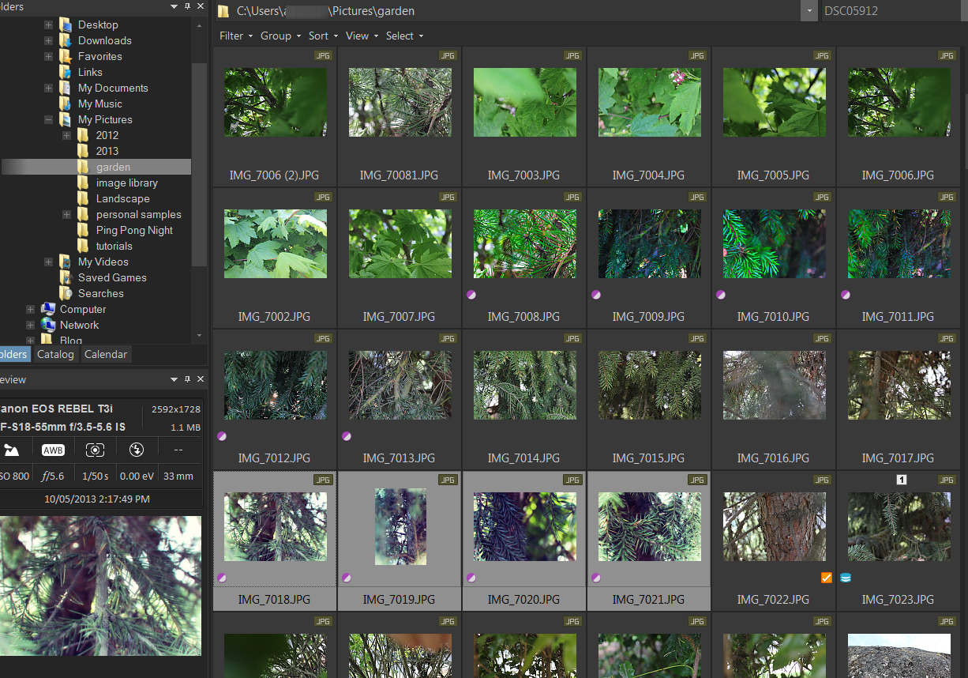This screenshot has width=968, height=678.
Task: Click the edited-image badge on IMG_7019.JPG
Action: 347,578
